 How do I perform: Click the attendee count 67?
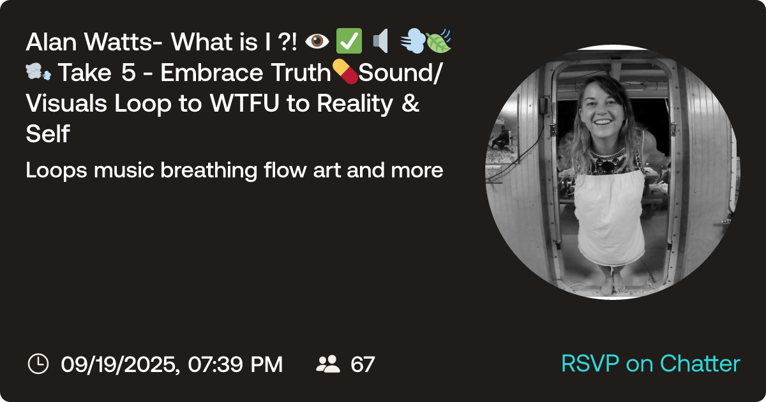363,364
